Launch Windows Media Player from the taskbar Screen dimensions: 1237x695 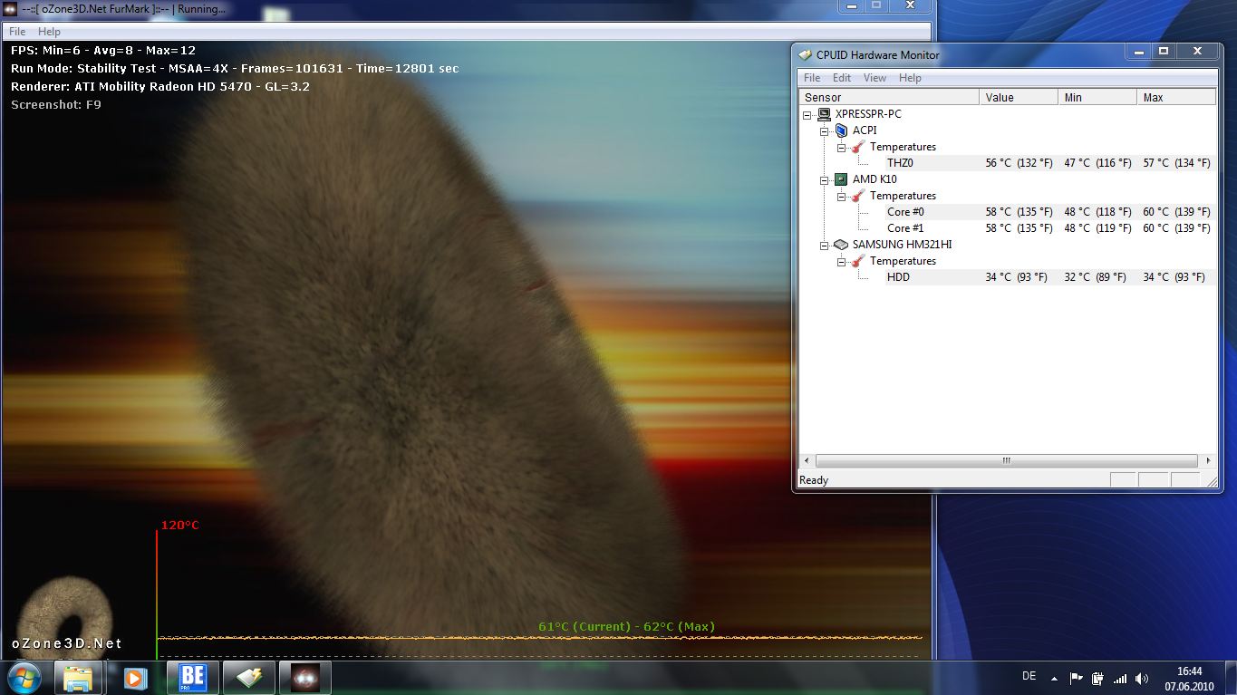coord(134,678)
